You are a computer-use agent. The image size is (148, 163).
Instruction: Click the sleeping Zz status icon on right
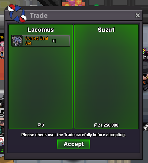coord(146,127)
